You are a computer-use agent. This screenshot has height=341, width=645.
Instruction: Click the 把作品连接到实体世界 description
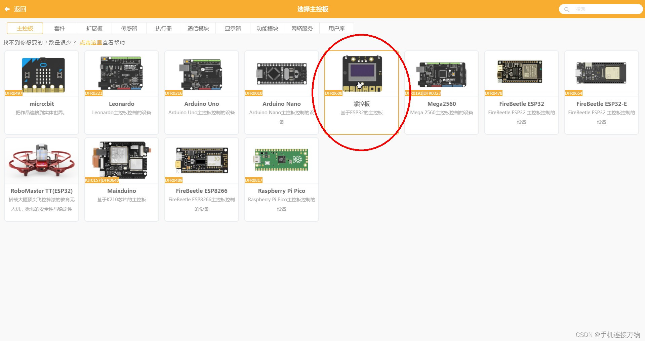(x=41, y=113)
